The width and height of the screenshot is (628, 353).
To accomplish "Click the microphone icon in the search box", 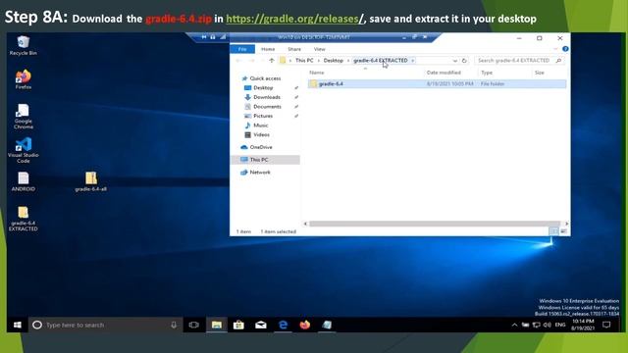I will point(174,325).
